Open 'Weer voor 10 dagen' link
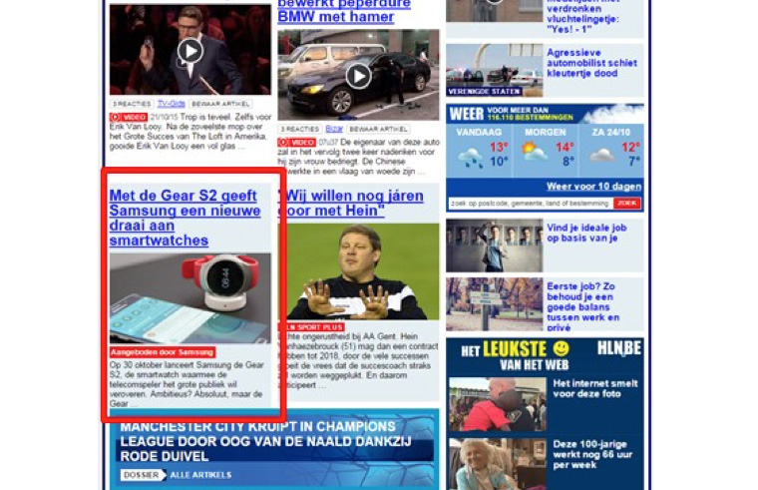This screenshot has width=758, height=490. point(593,187)
